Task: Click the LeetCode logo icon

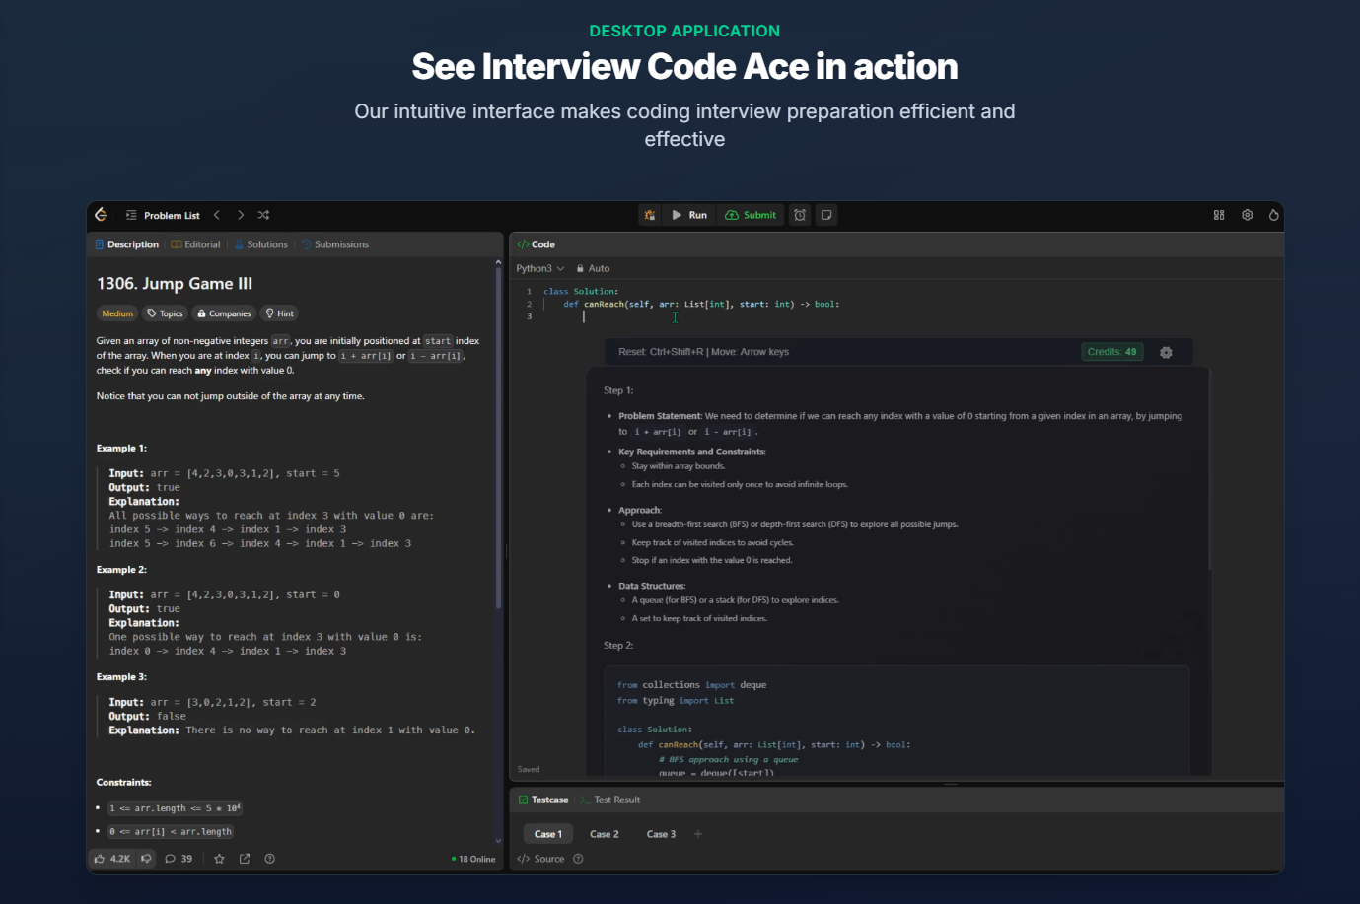Action: pyautogui.click(x=101, y=215)
